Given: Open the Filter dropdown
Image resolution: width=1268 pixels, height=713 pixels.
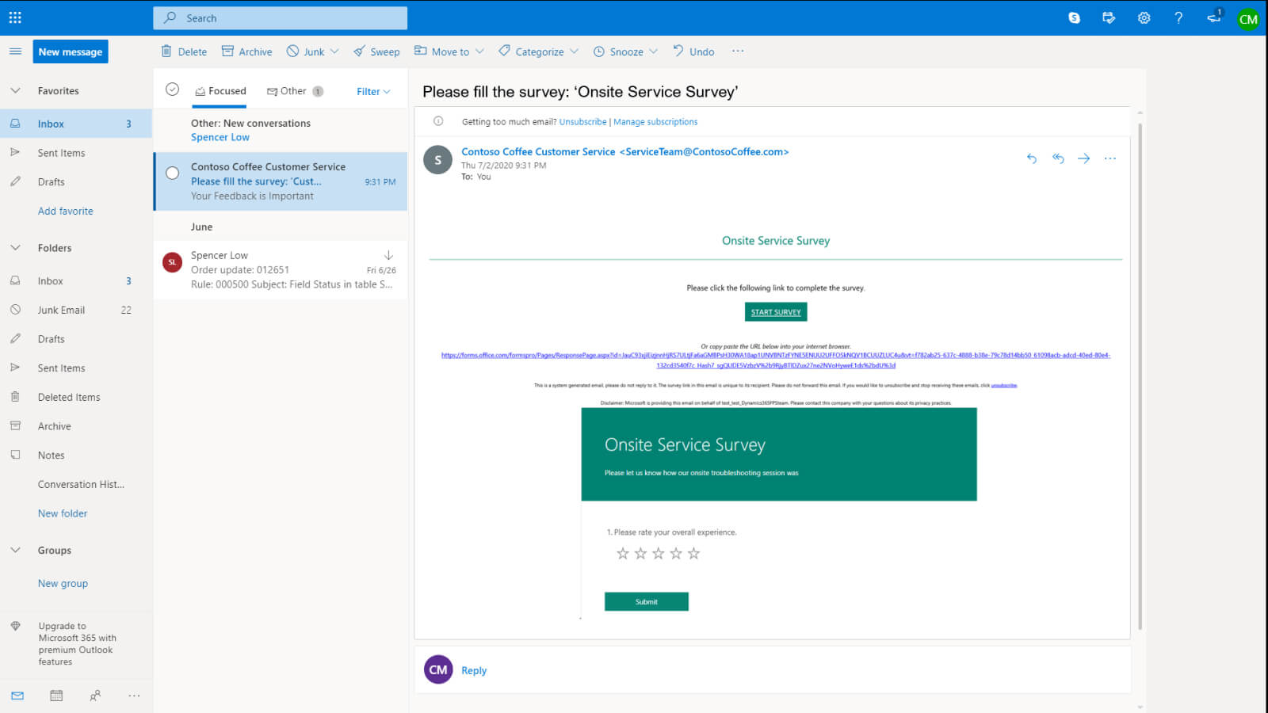Looking at the screenshot, I should pyautogui.click(x=373, y=92).
